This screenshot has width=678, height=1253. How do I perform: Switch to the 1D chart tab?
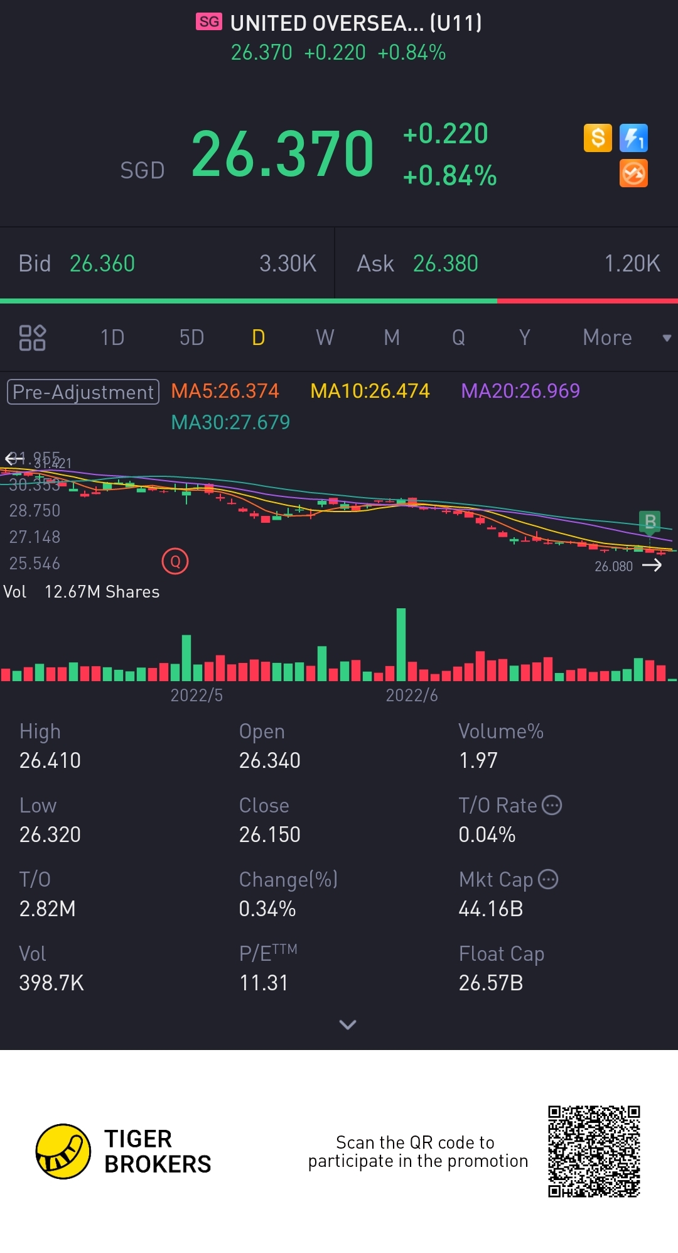112,337
